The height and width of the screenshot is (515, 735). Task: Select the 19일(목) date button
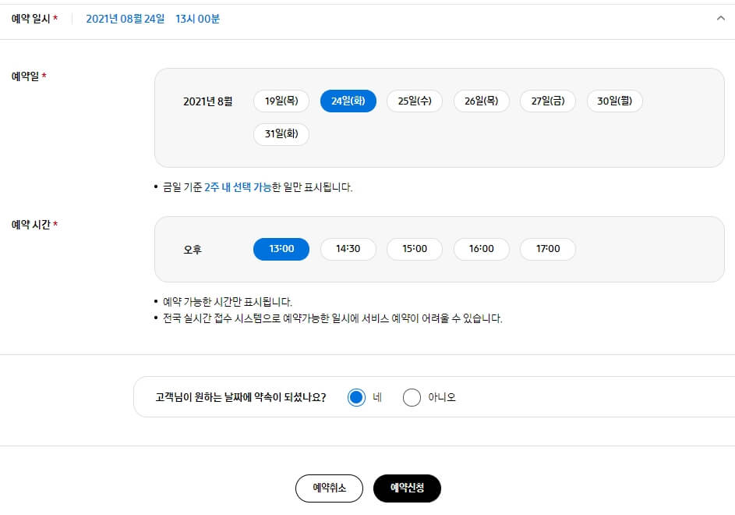pyautogui.click(x=281, y=101)
